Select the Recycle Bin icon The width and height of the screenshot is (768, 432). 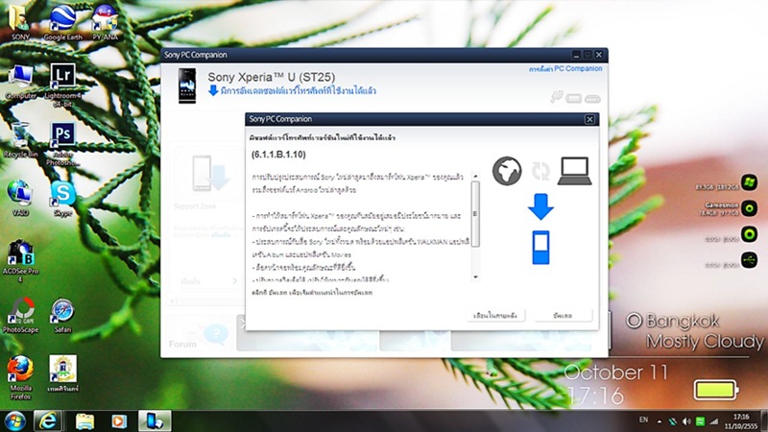coord(20,140)
